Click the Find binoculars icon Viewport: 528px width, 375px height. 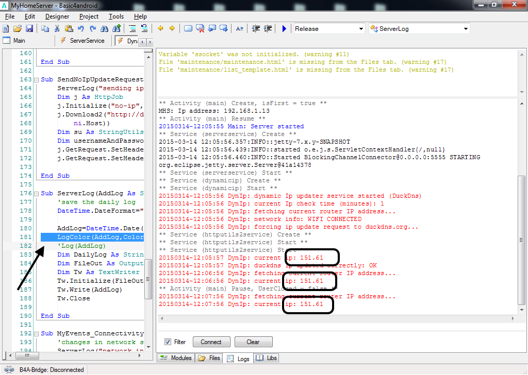105,29
